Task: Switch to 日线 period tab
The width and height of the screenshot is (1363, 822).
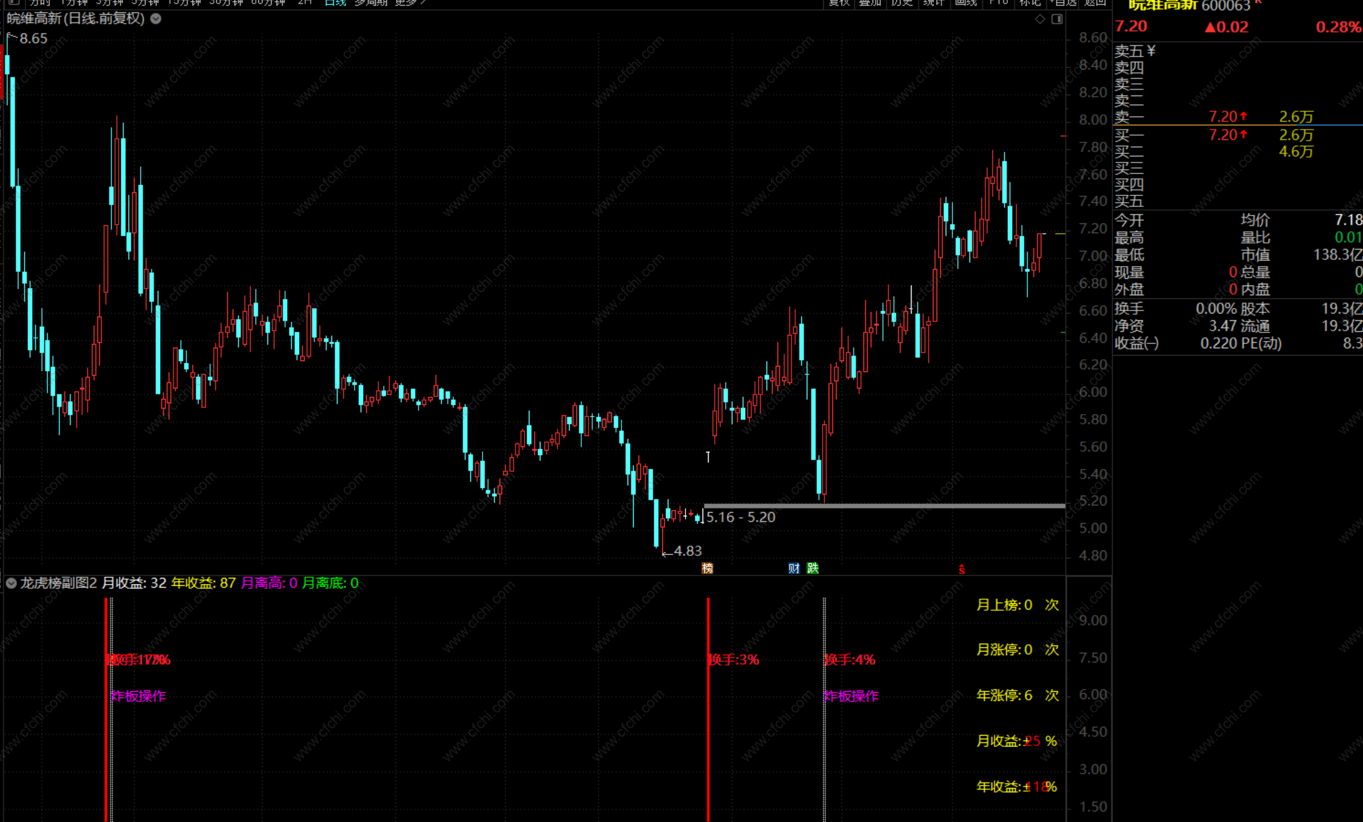Action: pyautogui.click(x=335, y=2)
